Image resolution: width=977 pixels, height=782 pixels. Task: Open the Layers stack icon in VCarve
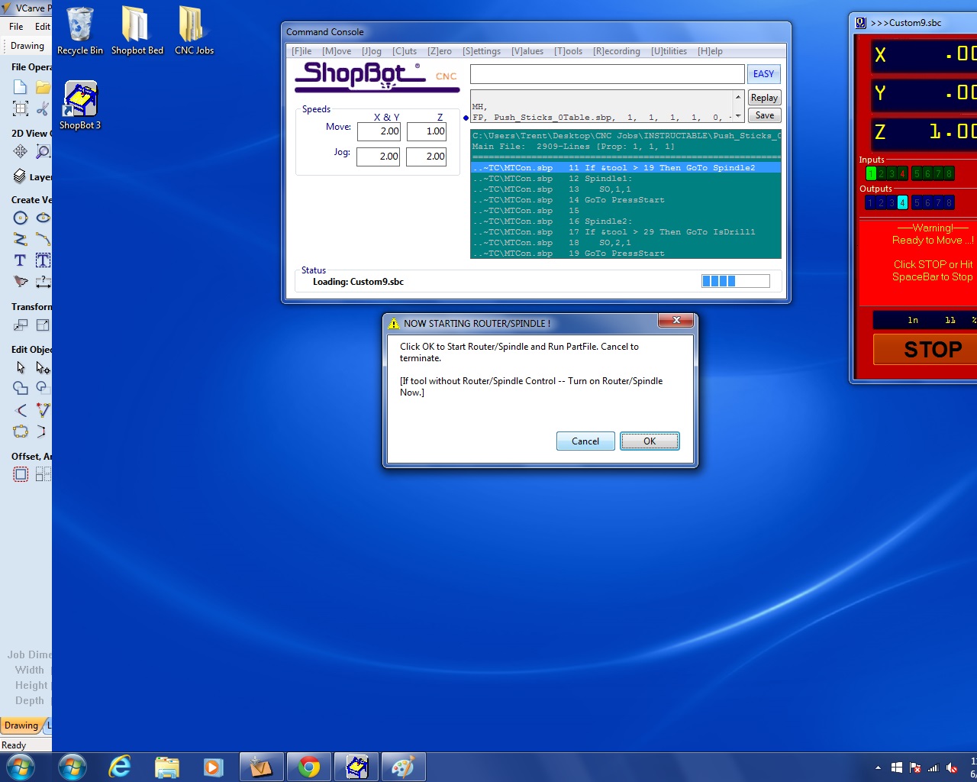pos(20,176)
